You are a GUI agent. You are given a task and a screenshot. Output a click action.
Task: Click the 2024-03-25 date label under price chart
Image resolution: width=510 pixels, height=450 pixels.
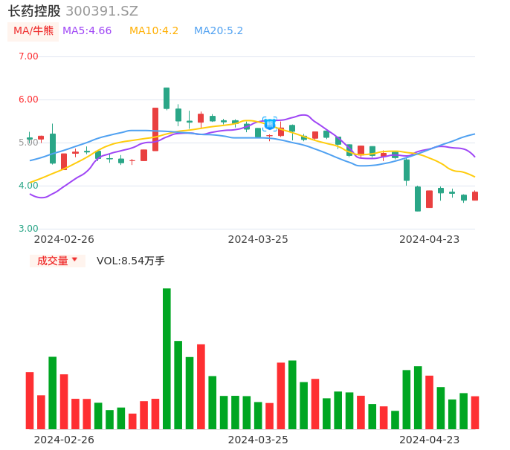tap(258, 239)
